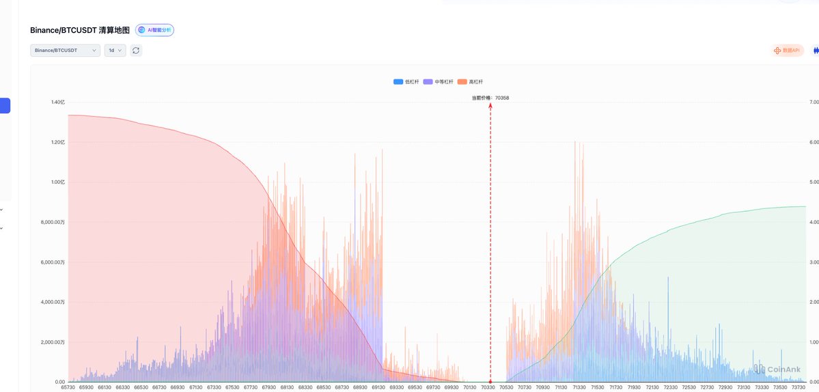
Task: Click the 65730 x-axis price label
Action: tap(68, 387)
